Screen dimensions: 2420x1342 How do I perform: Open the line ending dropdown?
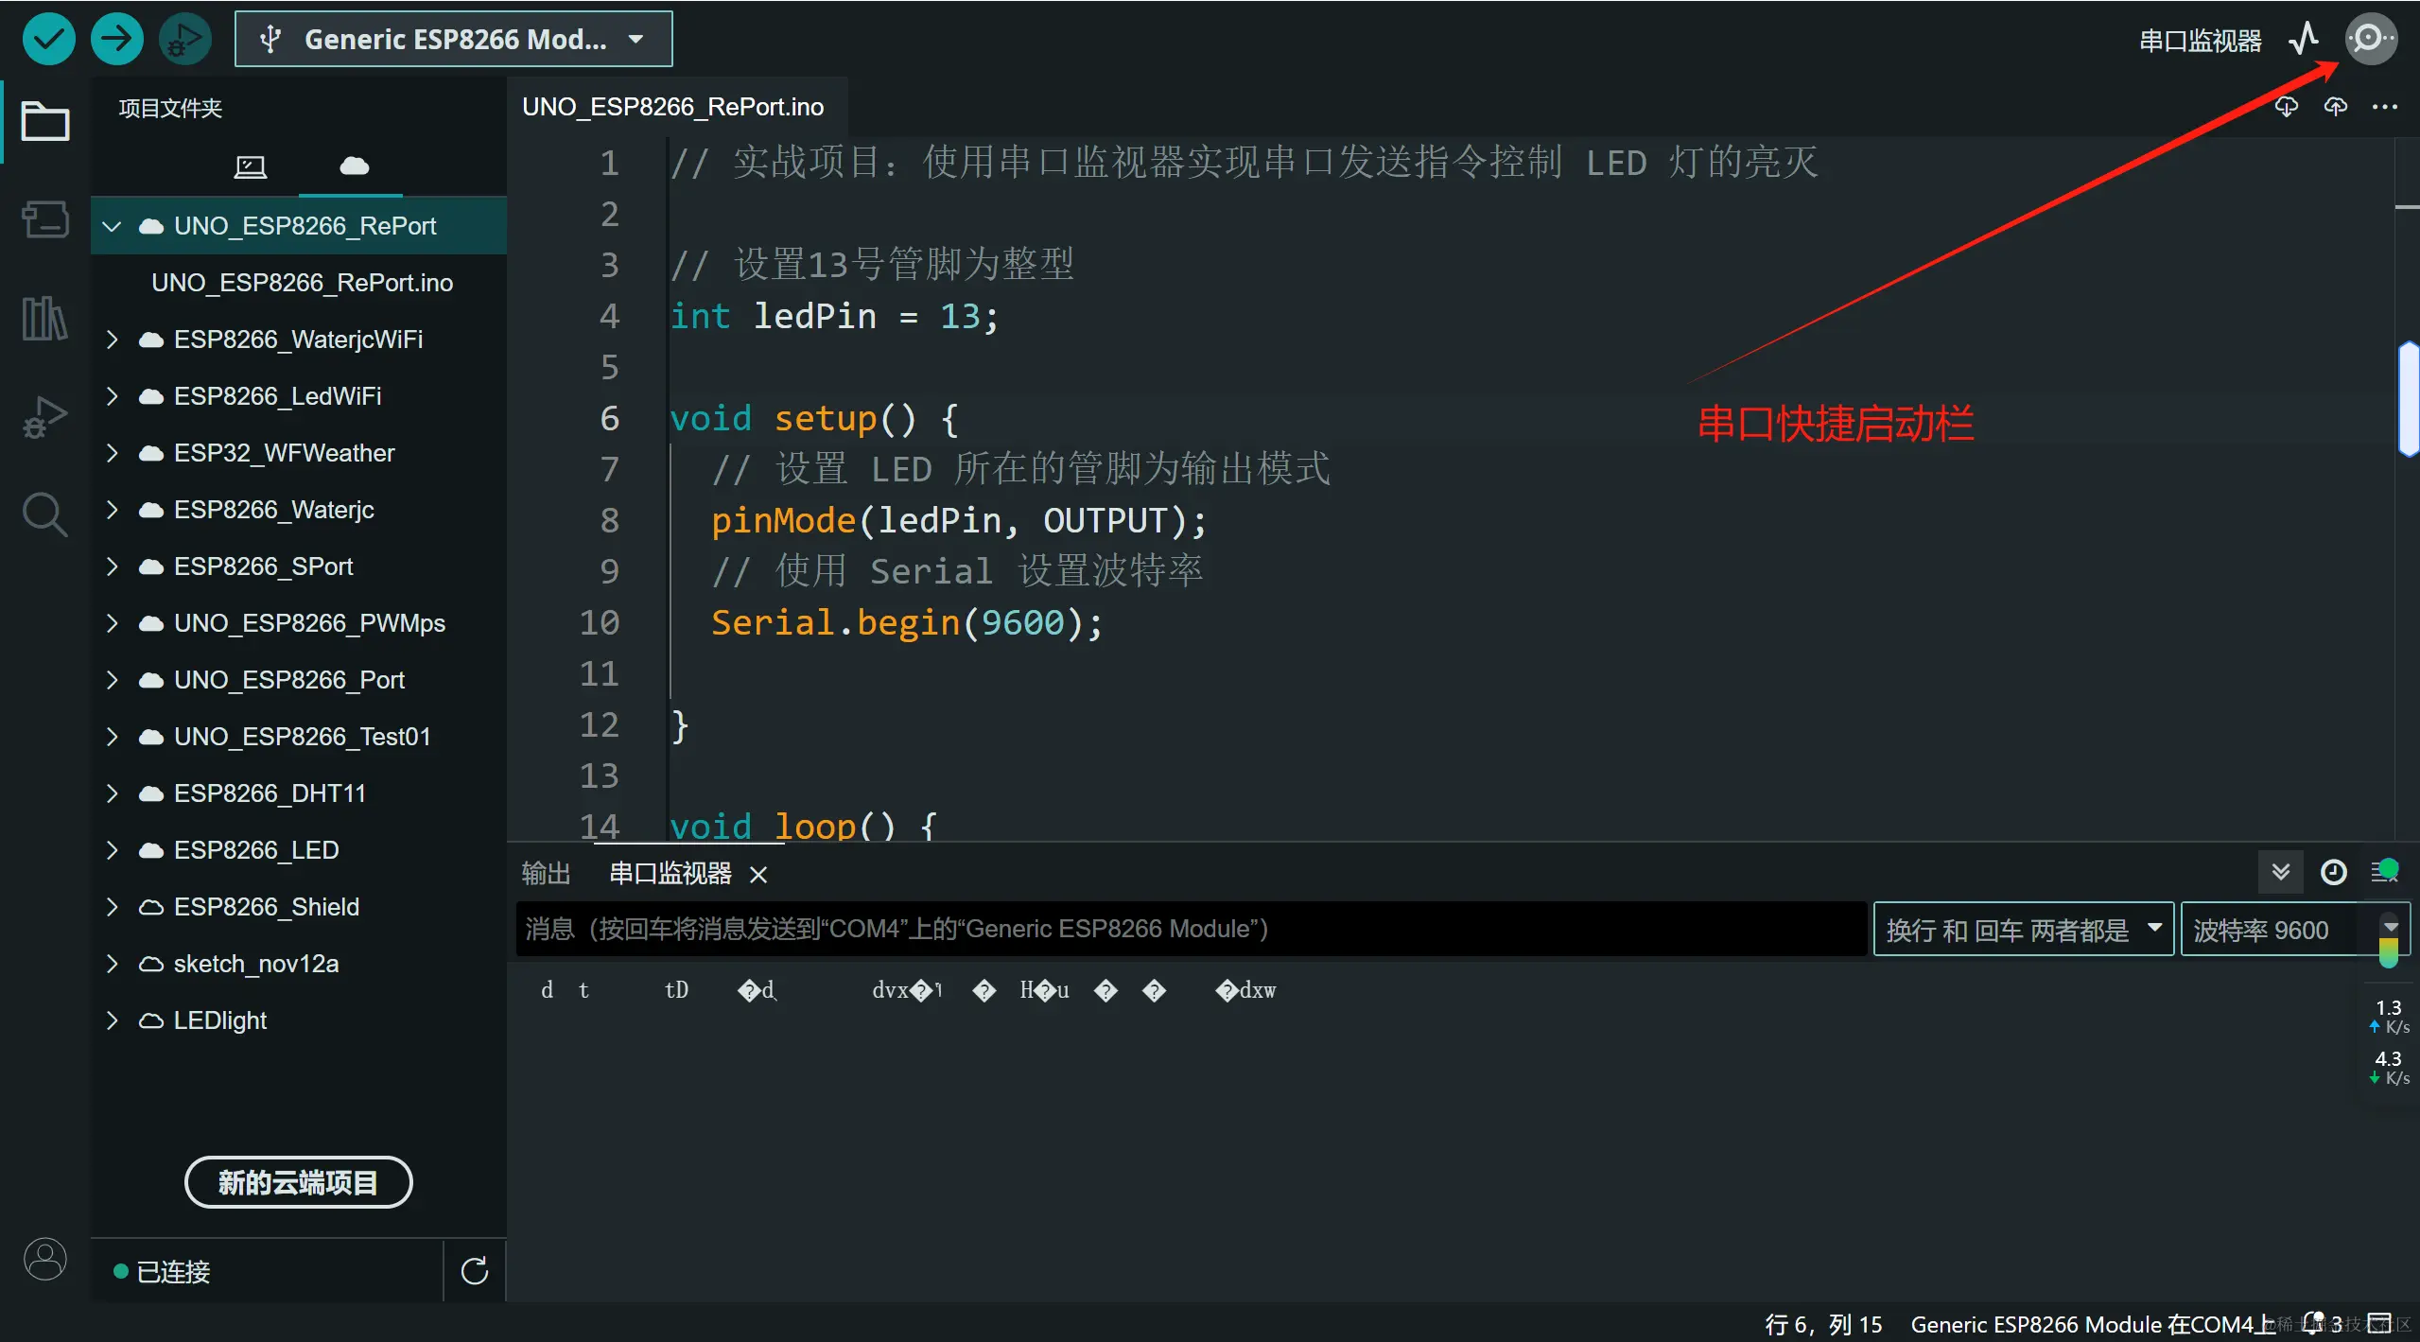[x=2022, y=930]
